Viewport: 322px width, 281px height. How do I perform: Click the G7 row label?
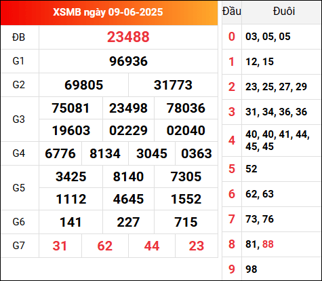click(x=18, y=246)
